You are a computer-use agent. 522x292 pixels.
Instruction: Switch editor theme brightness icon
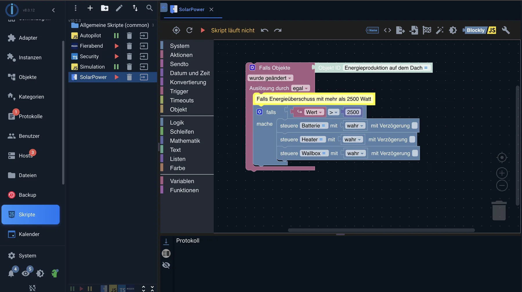coord(453,30)
